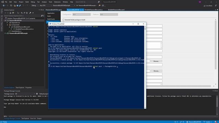Image resolution: width=219 pixels, height=123 pixels.
Task: Click the Save All toolbar icon
Action: [20, 5]
